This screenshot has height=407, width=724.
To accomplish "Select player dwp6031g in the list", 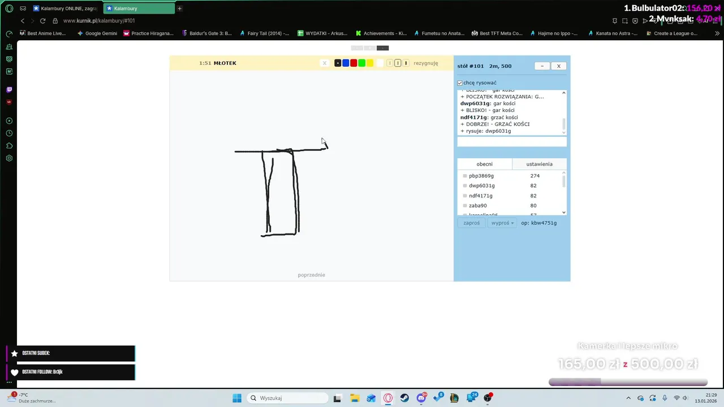I will click(482, 185).
